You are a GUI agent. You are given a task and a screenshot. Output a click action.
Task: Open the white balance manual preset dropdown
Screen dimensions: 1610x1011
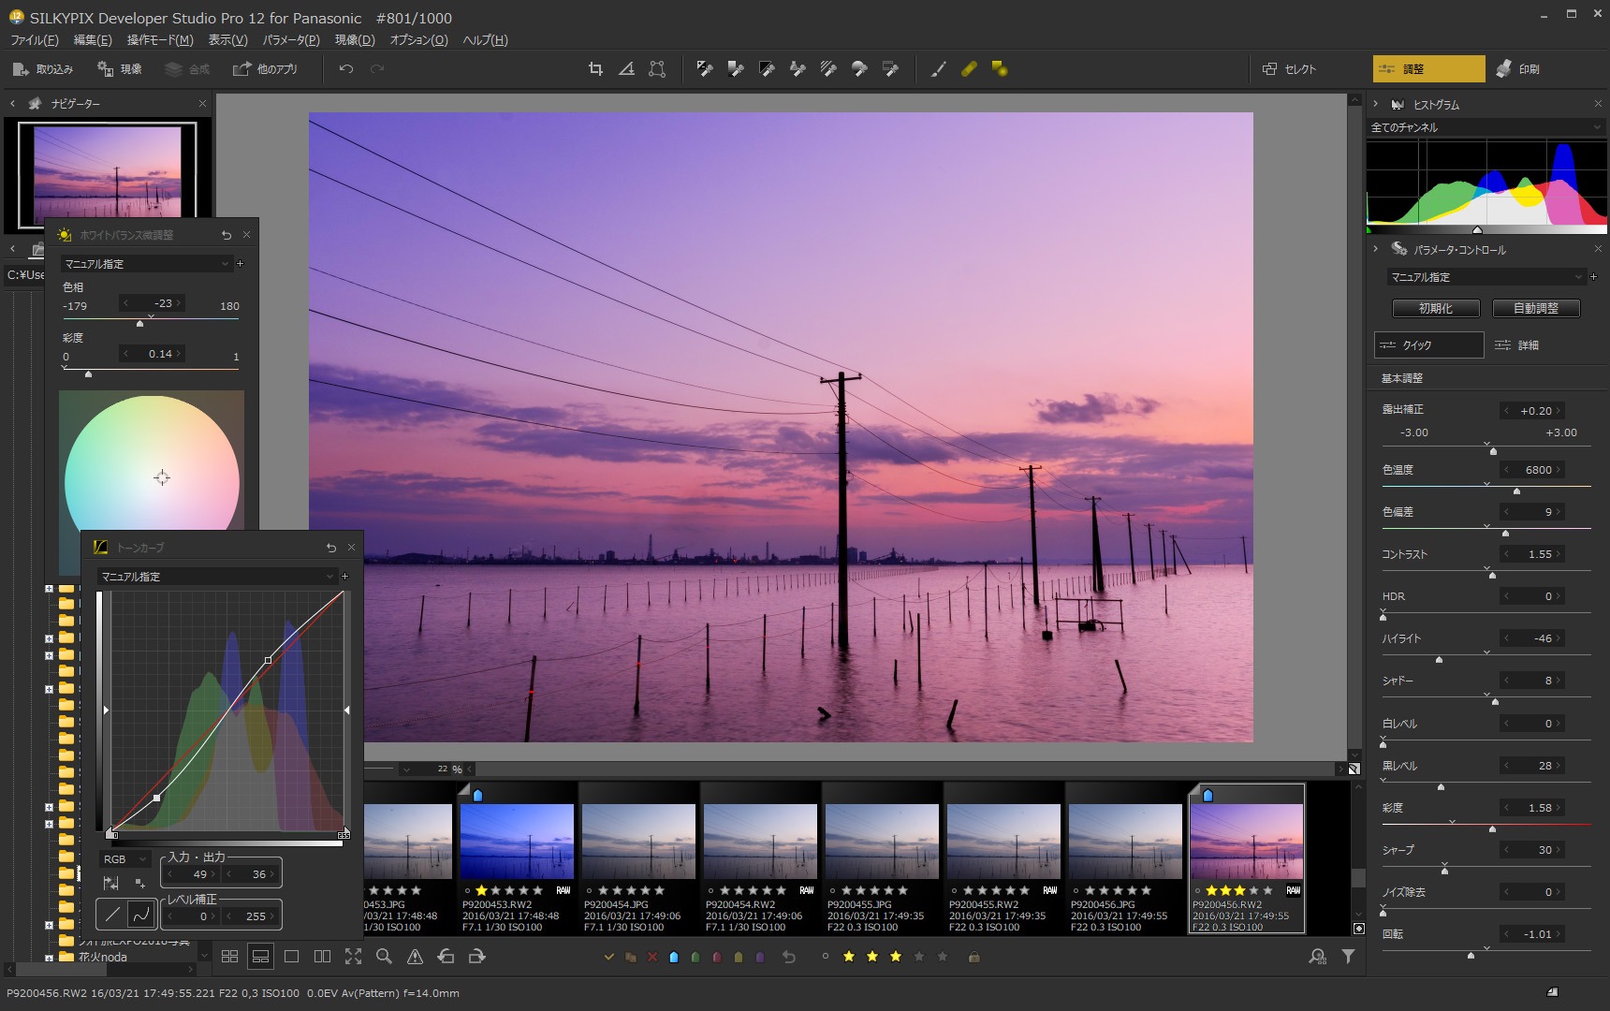pos(146,264)
